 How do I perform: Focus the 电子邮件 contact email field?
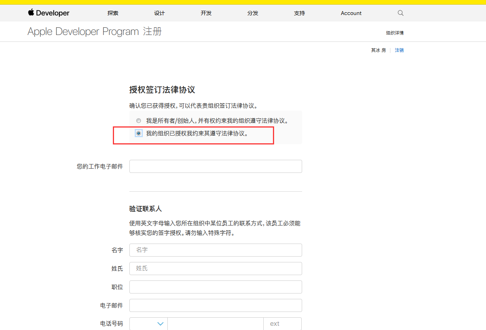point(216,305)
